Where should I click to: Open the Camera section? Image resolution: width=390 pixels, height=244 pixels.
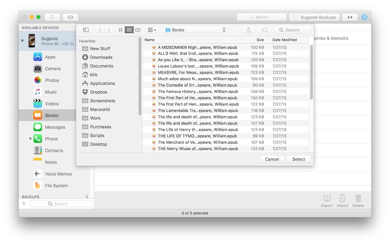pos(47,69)
